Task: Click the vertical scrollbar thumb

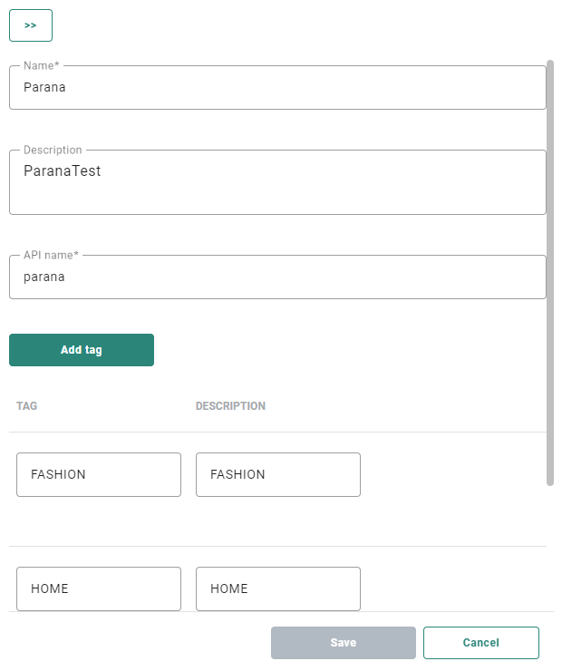Action: [x=550, y=272]
